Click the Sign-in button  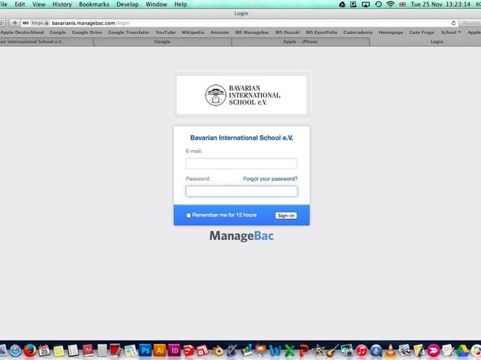tap(286, 216)
